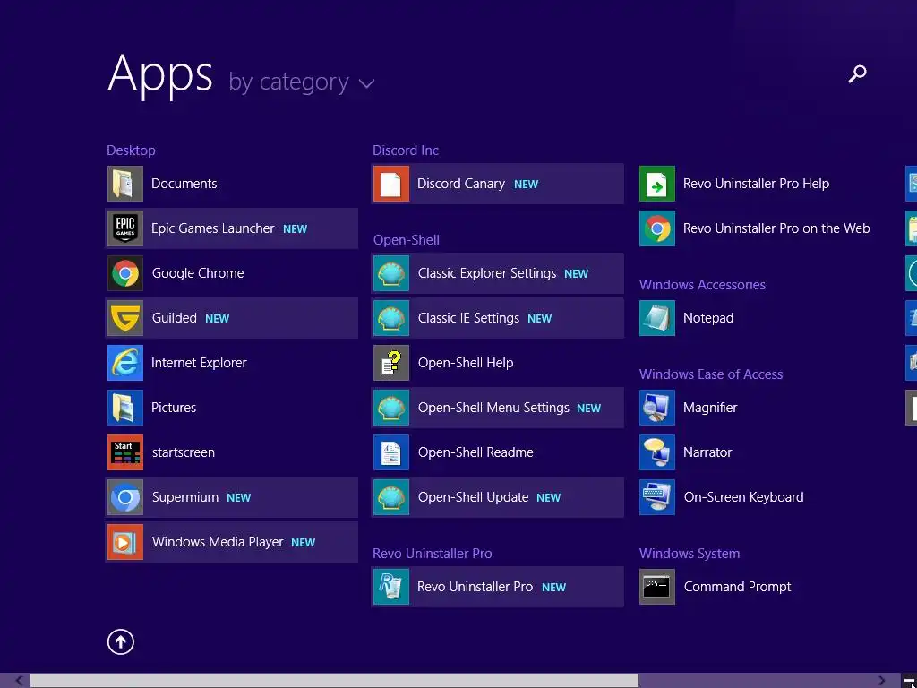This screenshot has height=688, width=917.
Task: Click the 'Notepad' label text
Action: tap(708, 318)
